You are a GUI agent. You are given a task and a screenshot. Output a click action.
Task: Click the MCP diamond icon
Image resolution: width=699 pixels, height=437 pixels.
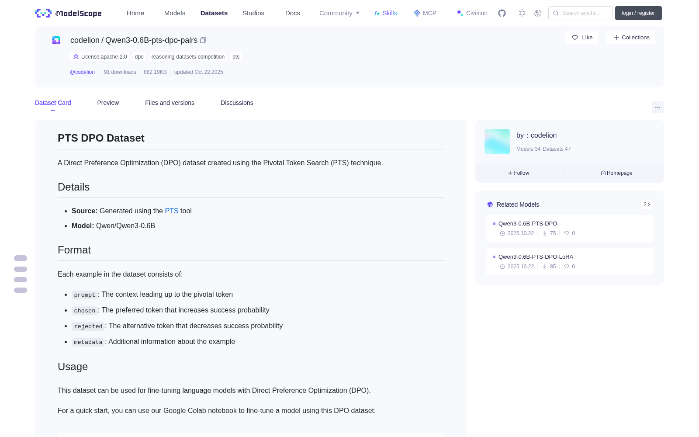pos(417,13)
